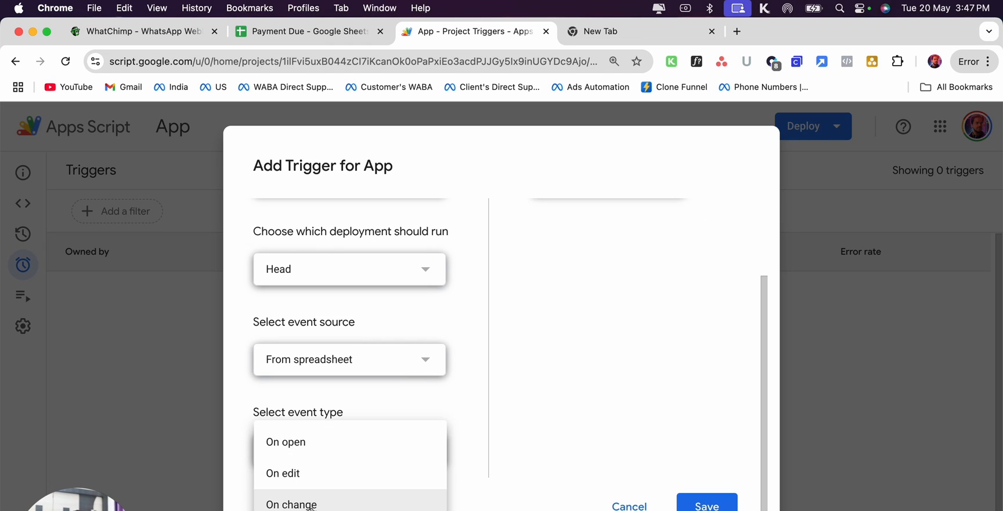Close the Payment Due tab
This screenshot has width=1003, height=511.
[x=380, y=31]
